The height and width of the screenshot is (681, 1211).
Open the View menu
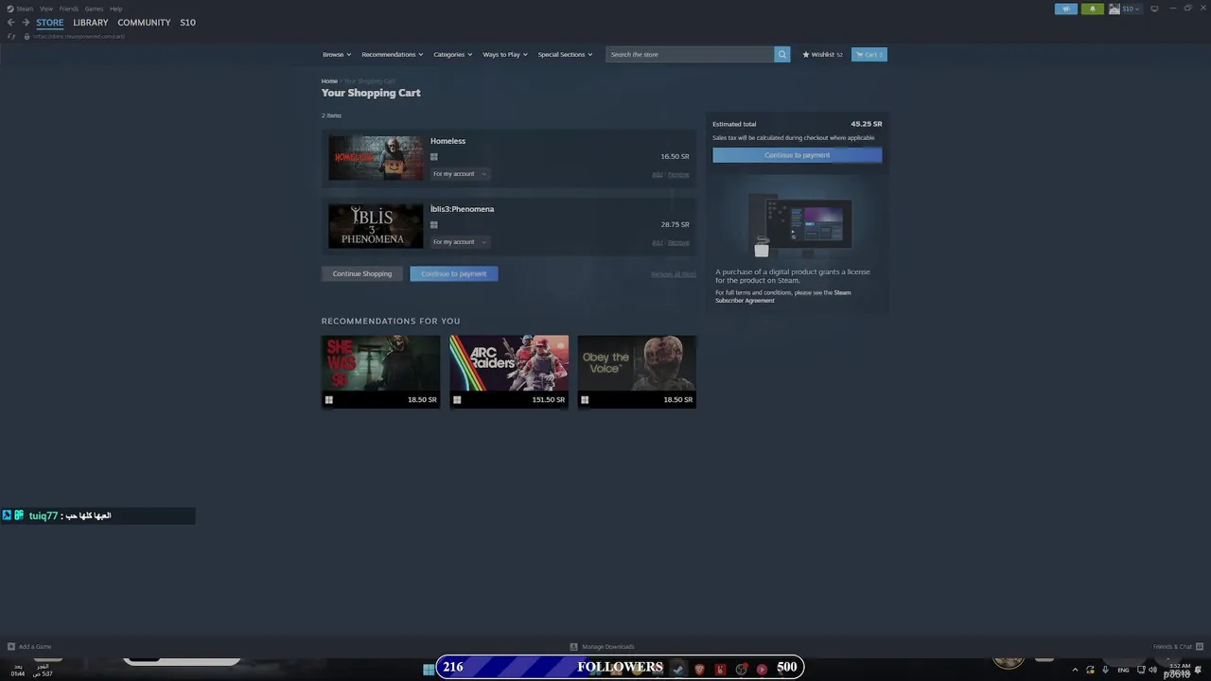(x=45, y=9)
